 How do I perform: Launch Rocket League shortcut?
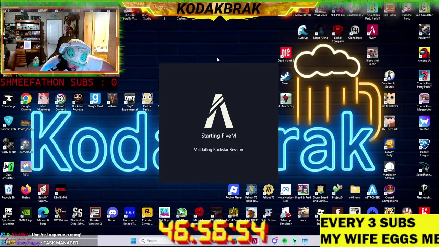tap(424, 148)
